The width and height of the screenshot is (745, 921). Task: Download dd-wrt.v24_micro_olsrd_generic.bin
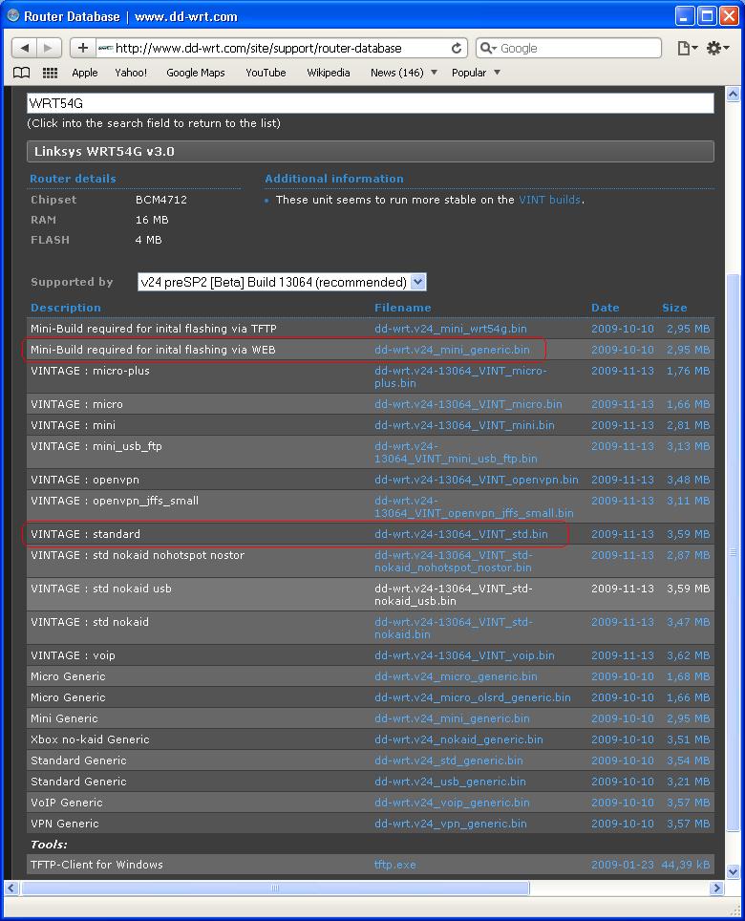tap(473, 697)
